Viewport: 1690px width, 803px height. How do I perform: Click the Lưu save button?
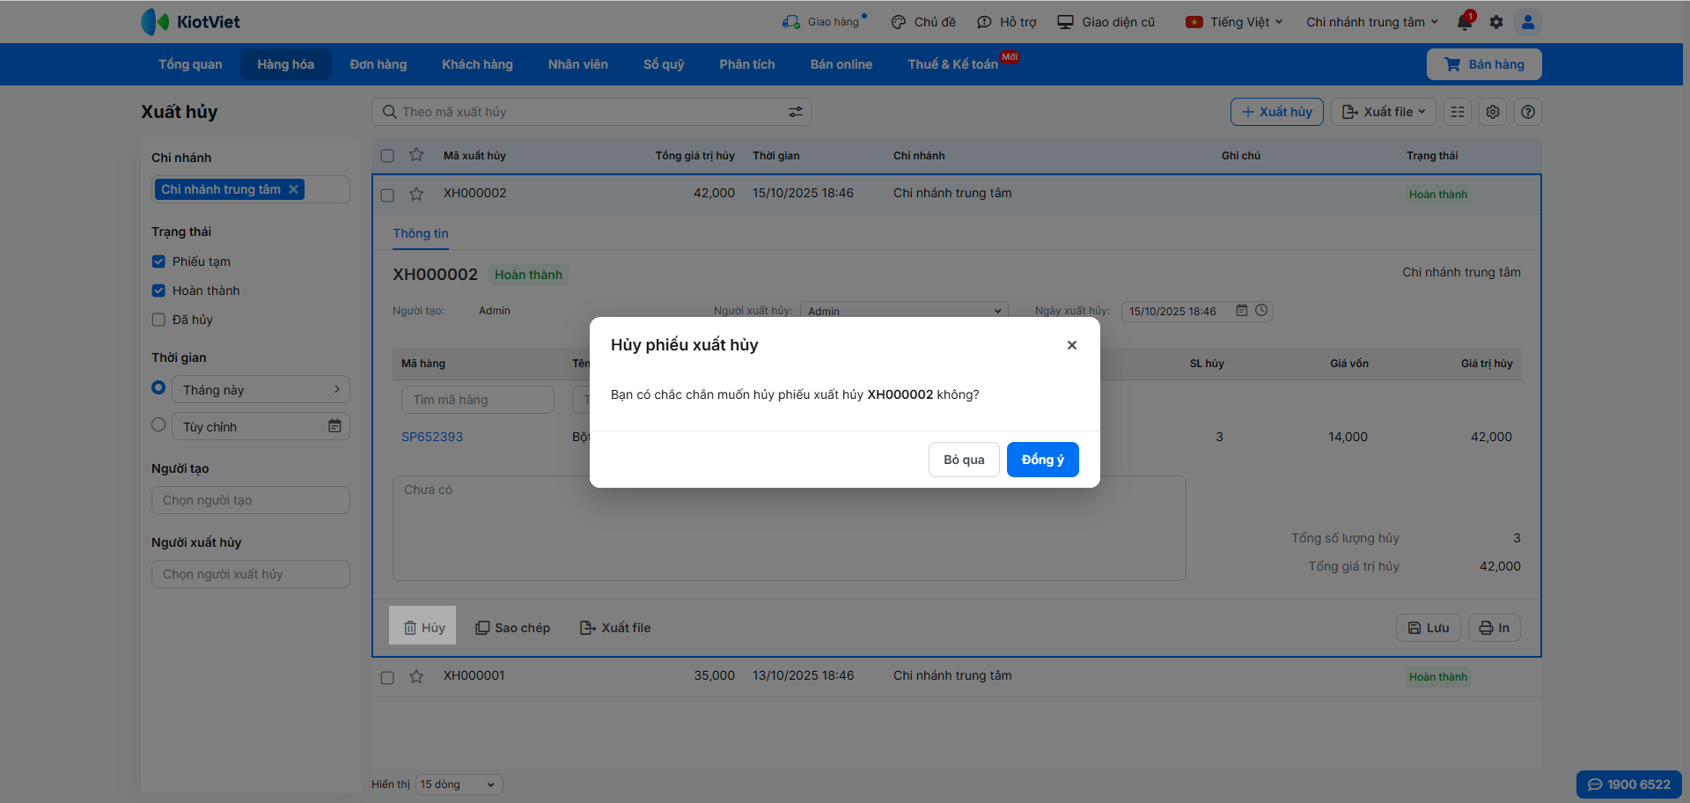1429,628
